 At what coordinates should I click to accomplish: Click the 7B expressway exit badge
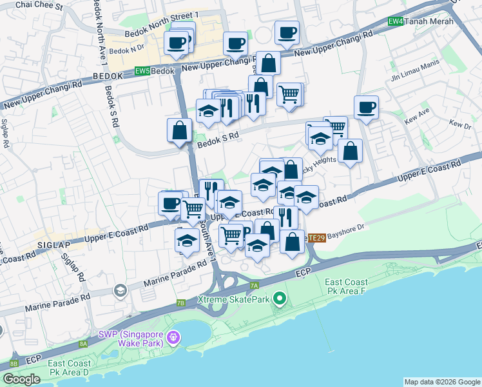pos(181,303)
